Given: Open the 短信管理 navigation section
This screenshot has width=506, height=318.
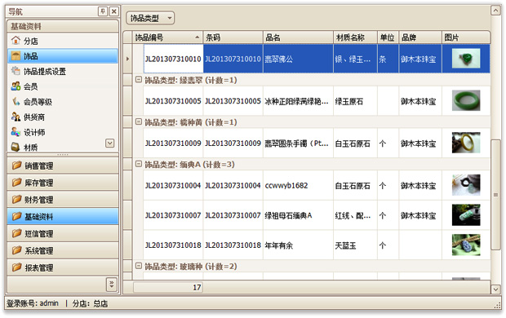Looking at the screenshot, I should [63, 233].
